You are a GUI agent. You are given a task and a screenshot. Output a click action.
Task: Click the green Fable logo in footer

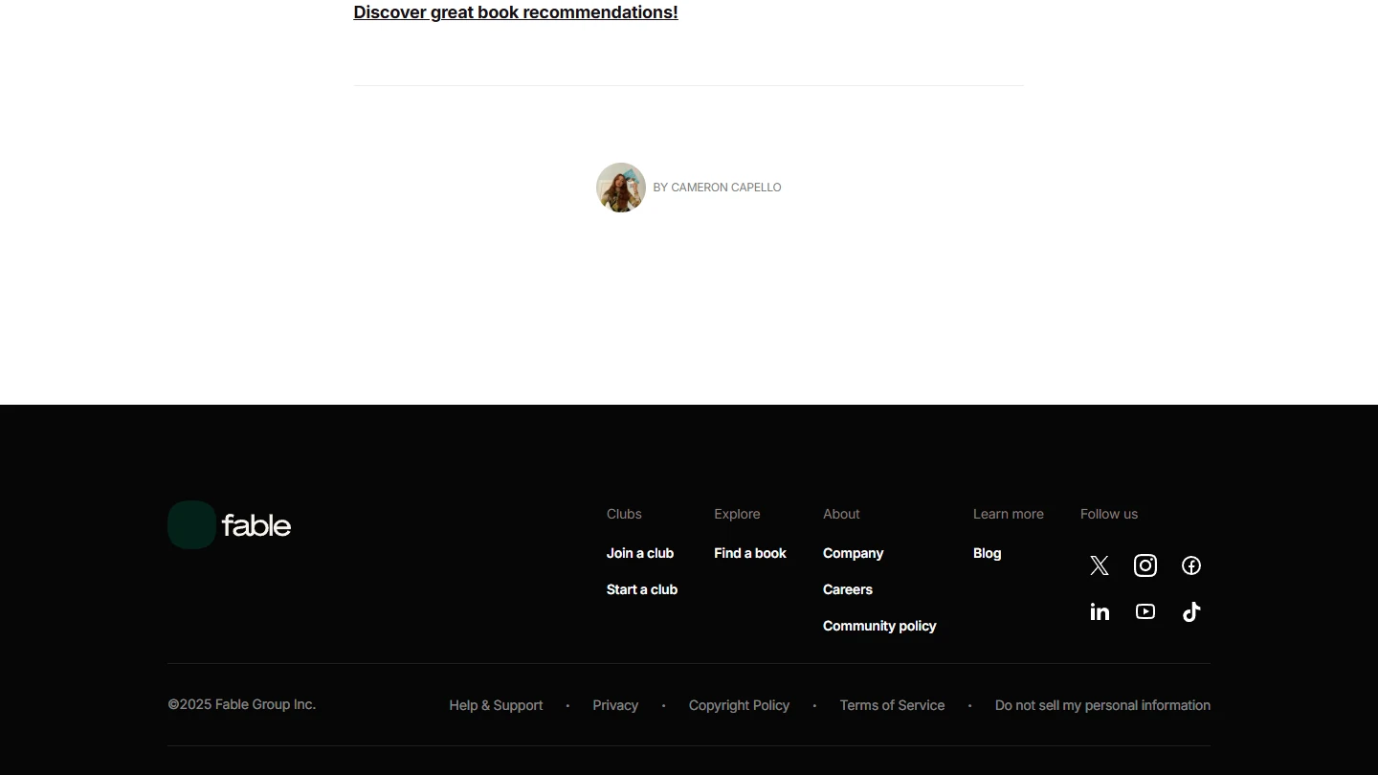[x=192, y=525]
